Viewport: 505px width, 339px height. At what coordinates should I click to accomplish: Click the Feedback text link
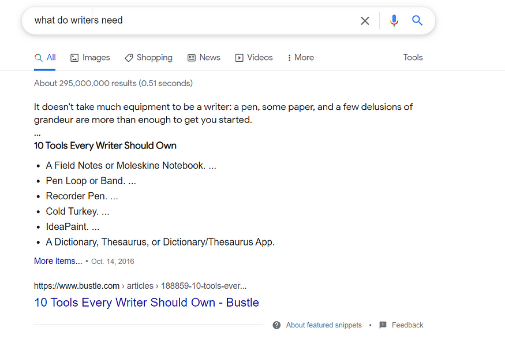coord(407,325)
